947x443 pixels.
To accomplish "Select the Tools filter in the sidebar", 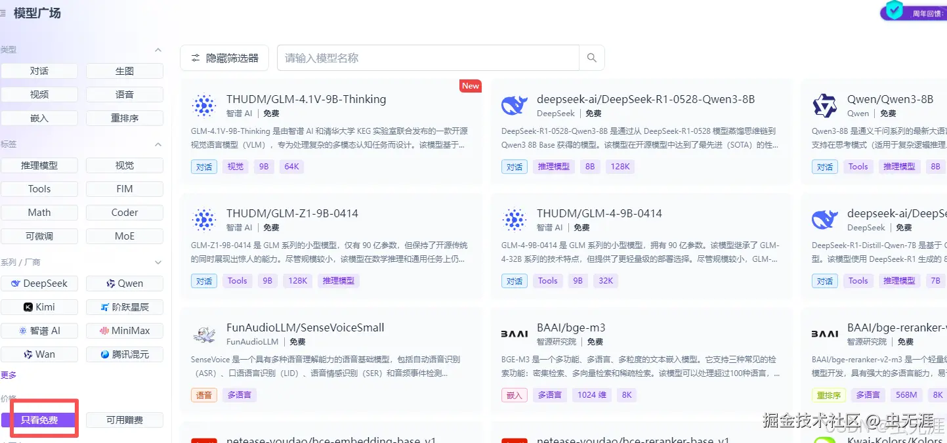I will click(39, 189).
